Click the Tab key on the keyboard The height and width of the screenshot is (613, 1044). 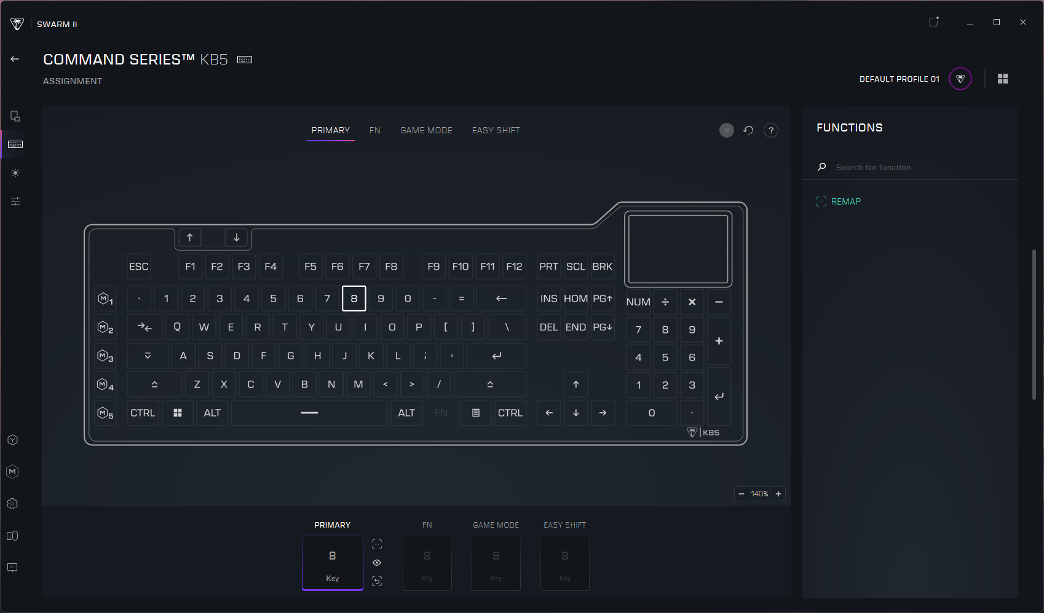point(145,327)
